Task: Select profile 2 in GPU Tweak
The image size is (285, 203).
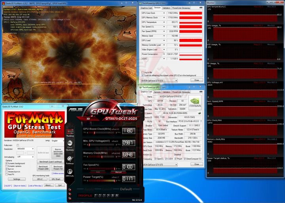Action: 100,195
